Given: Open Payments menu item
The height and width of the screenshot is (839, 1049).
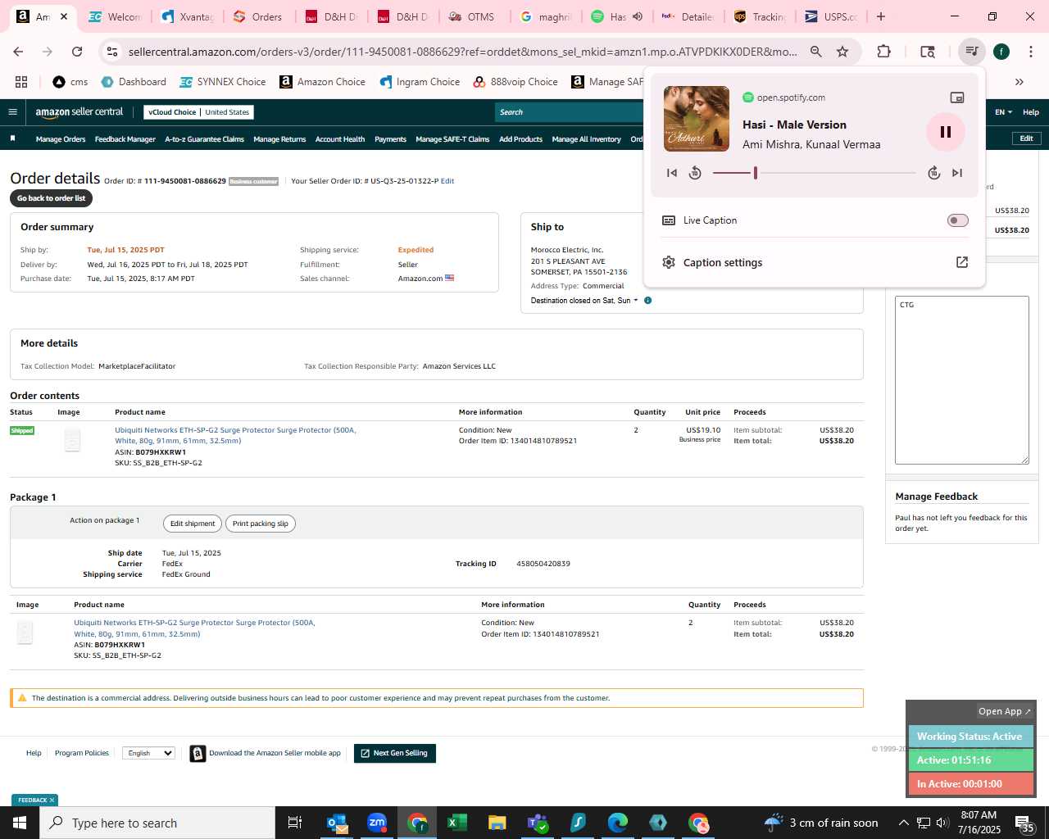Looking at the screenshot, I should pyautogui.click(x=390, y=139).
